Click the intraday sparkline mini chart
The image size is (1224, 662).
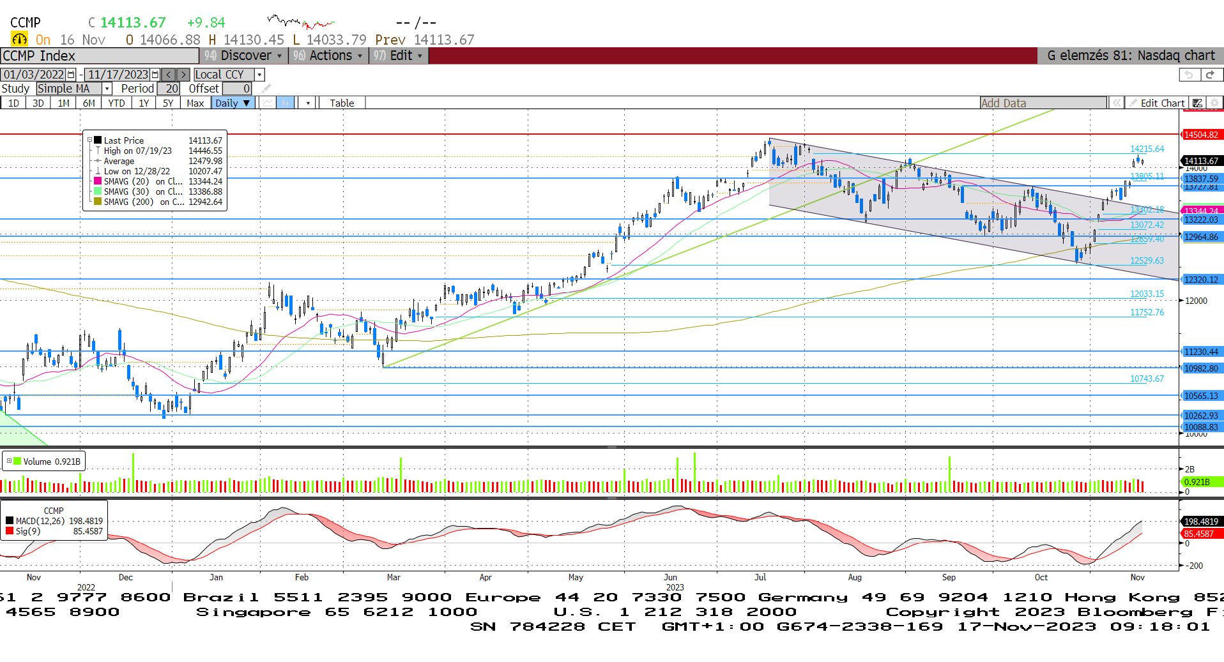point(300,23)
